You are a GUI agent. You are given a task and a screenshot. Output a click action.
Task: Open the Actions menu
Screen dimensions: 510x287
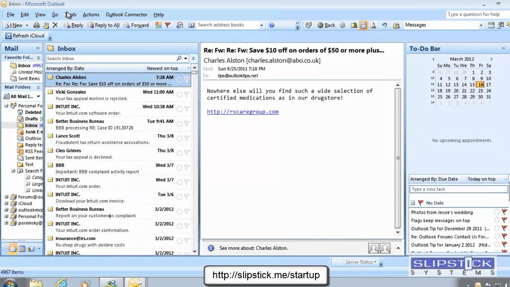(x=91, y=14)
